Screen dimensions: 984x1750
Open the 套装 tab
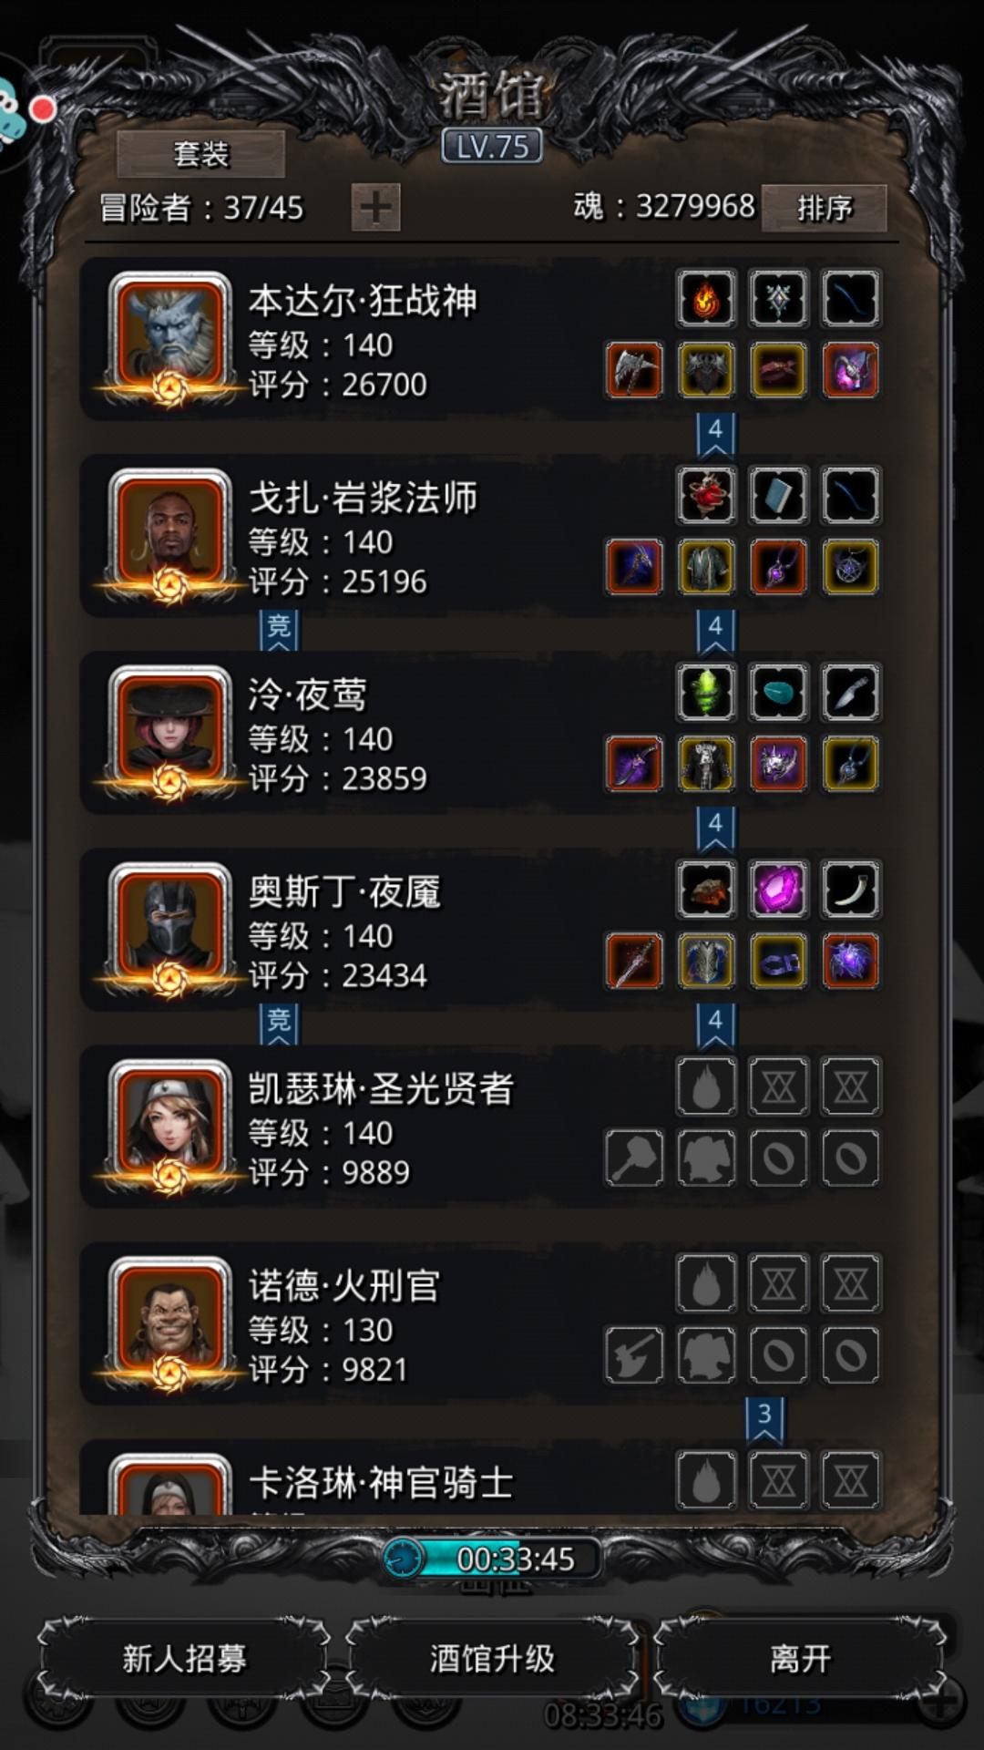[x=200, y=153]
